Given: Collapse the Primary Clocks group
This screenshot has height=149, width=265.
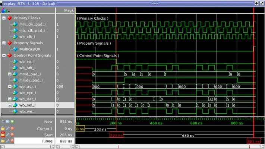Looking at the screenshot, I should click(4, 18).
